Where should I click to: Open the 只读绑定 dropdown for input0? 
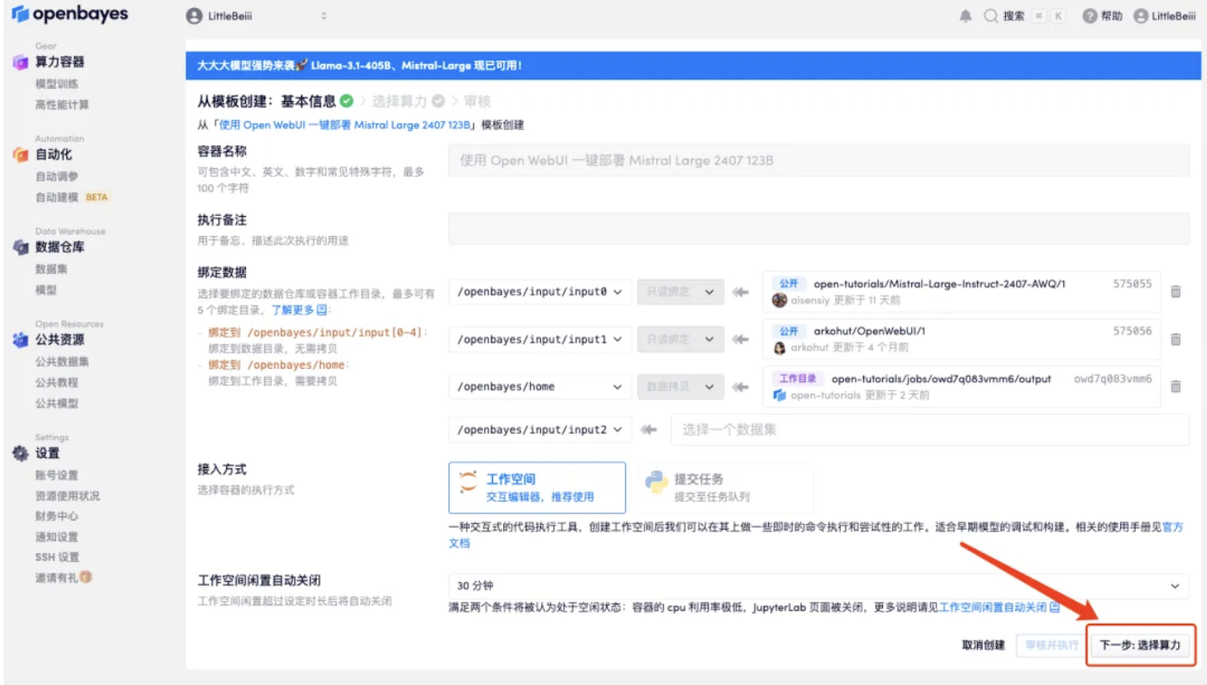tap(680, 292)
